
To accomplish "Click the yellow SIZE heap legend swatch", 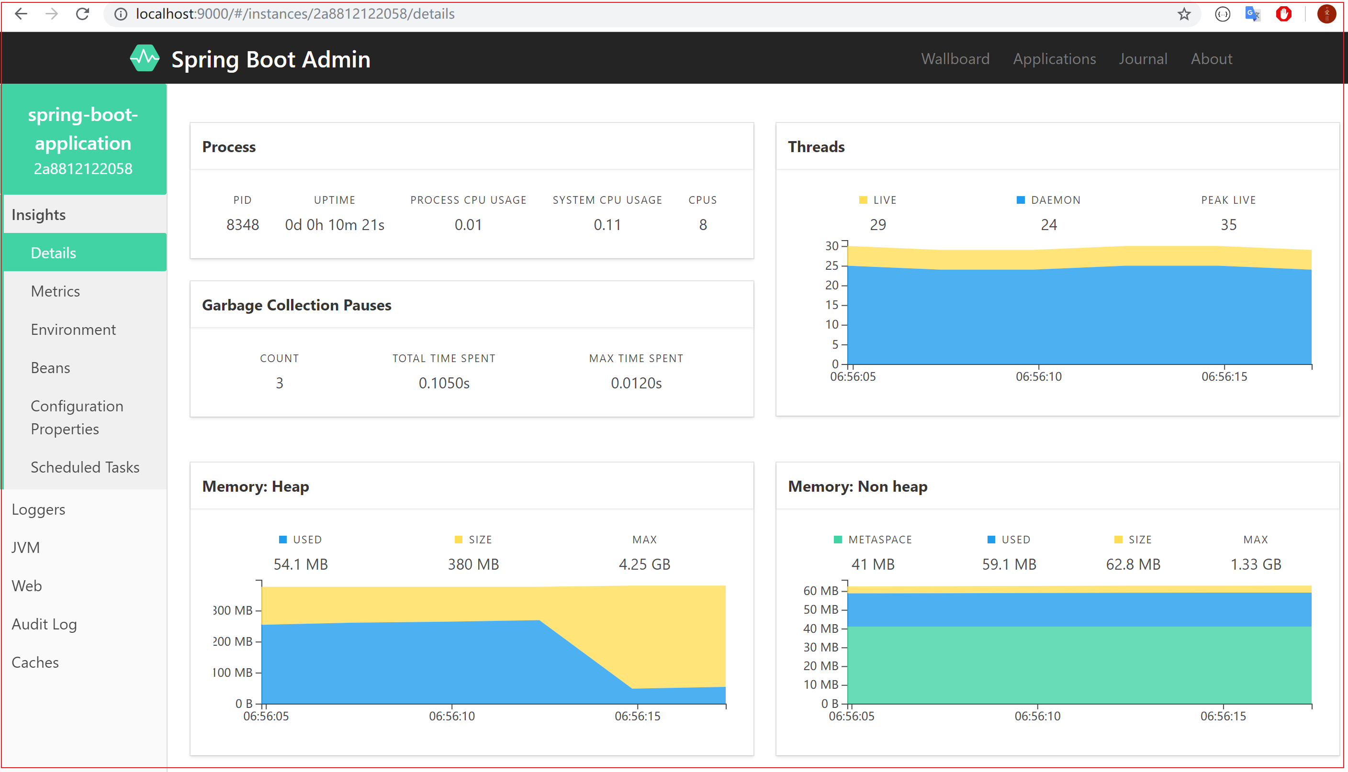I will click(x=459, y=539).
